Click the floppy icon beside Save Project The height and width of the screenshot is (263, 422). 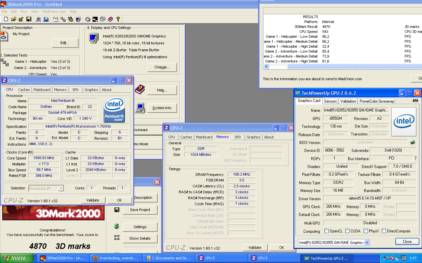pyautogui.click(x=117, y=210)
